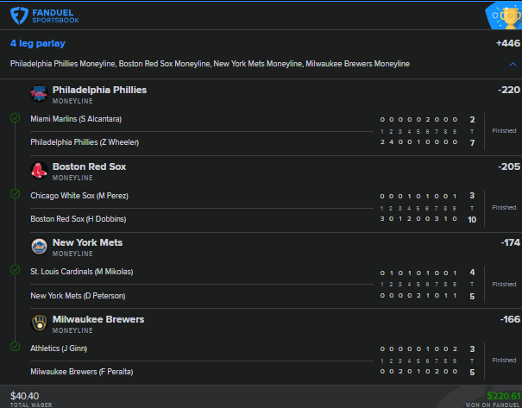Screen dimensions: 522x408
Task: Click the Cardinals total score 4
Action: pyautogui.click(x=472, y=273)
